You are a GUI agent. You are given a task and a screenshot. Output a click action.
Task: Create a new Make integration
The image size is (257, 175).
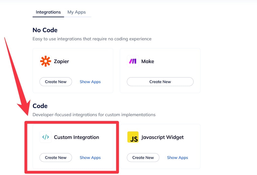coord(160,82)
